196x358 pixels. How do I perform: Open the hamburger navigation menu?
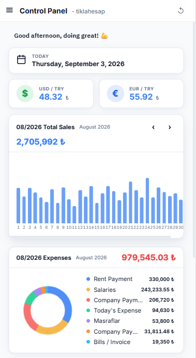pos(9,10)
